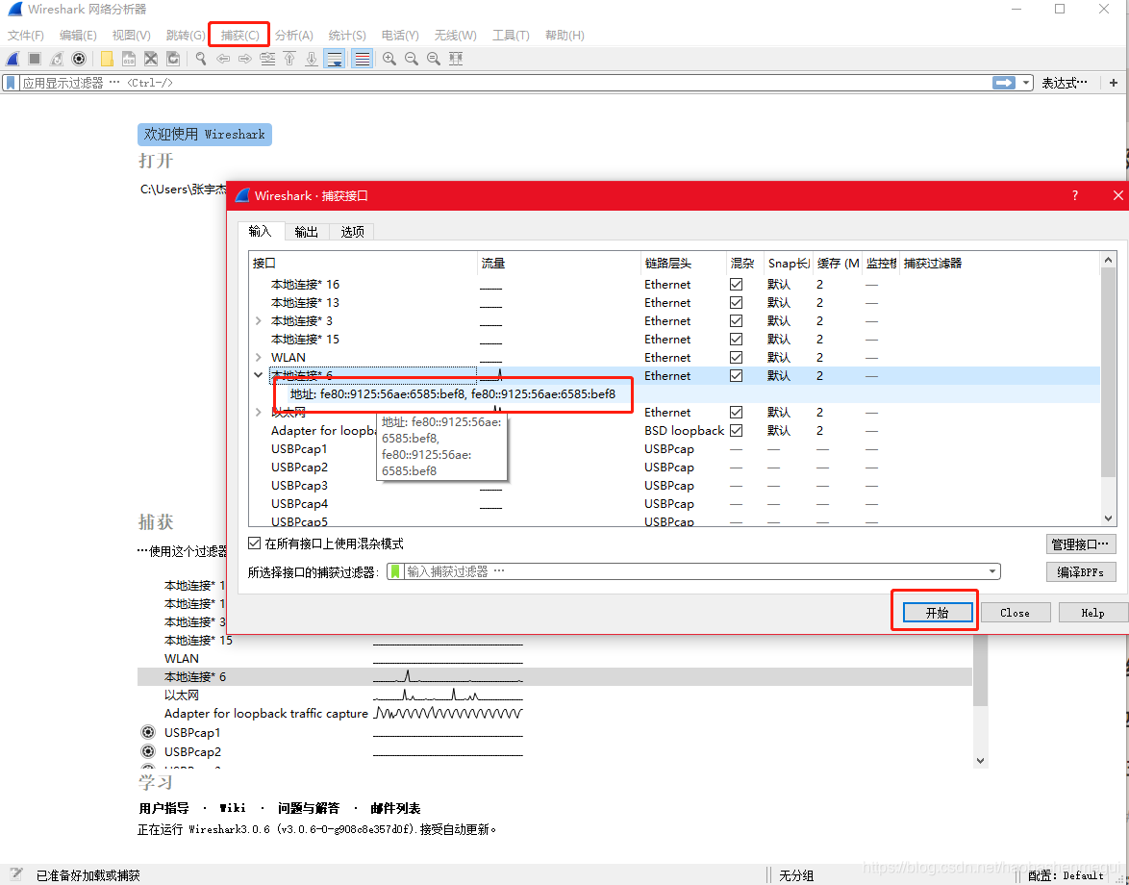
Task: Open display filter history dropdown arrow
Action: tap(1025, 83)
